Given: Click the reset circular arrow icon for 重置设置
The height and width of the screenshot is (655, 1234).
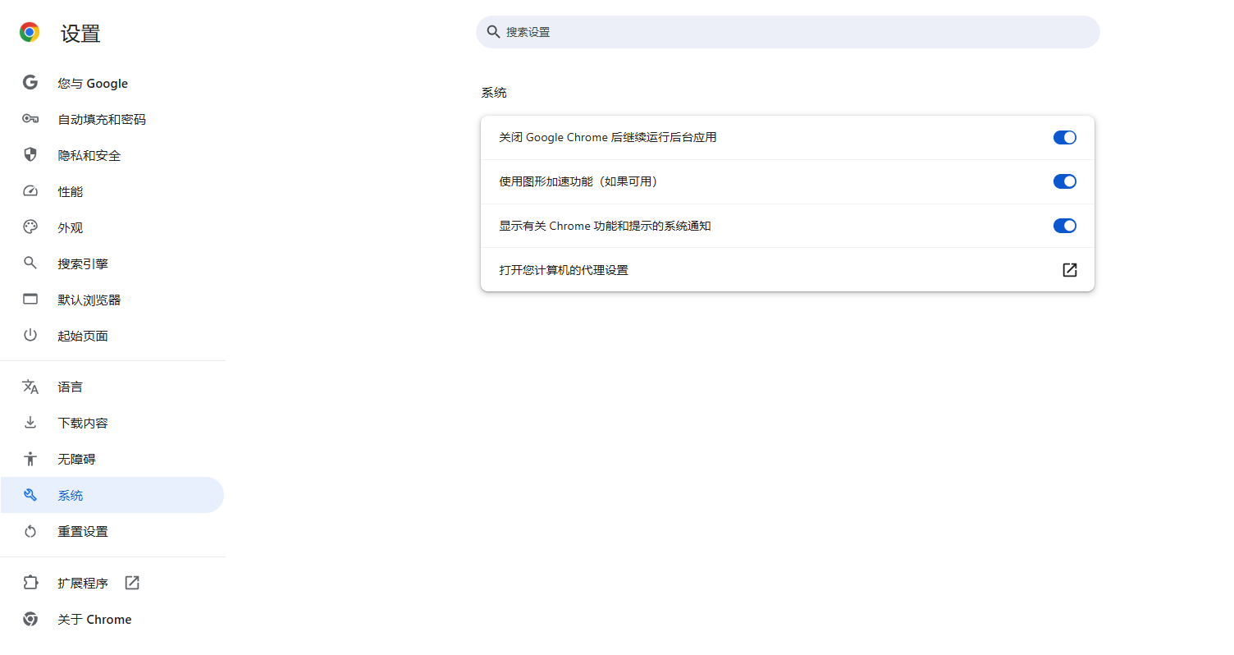Looking at the screenshot, I should click(x=30, y=531).
